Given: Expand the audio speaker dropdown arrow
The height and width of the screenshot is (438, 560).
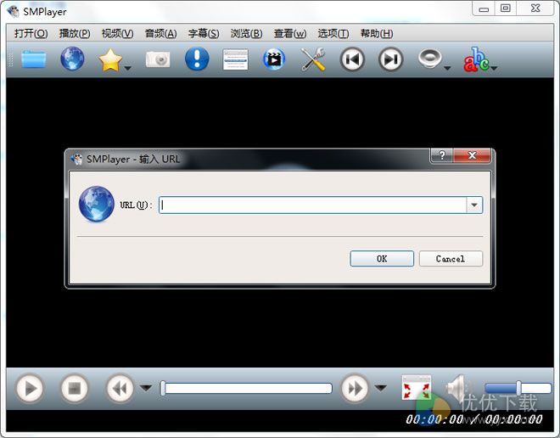Looking at the screenshot, I should tap(447, 68).
